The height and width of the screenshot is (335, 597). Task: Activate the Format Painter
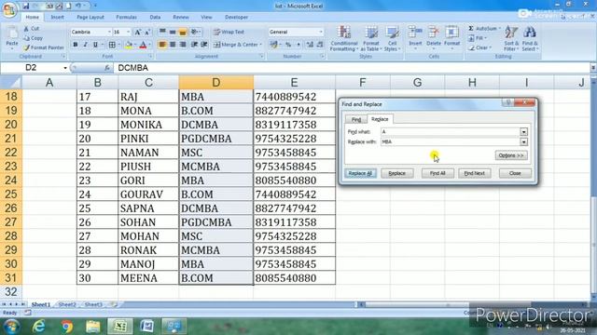point(44,47)
